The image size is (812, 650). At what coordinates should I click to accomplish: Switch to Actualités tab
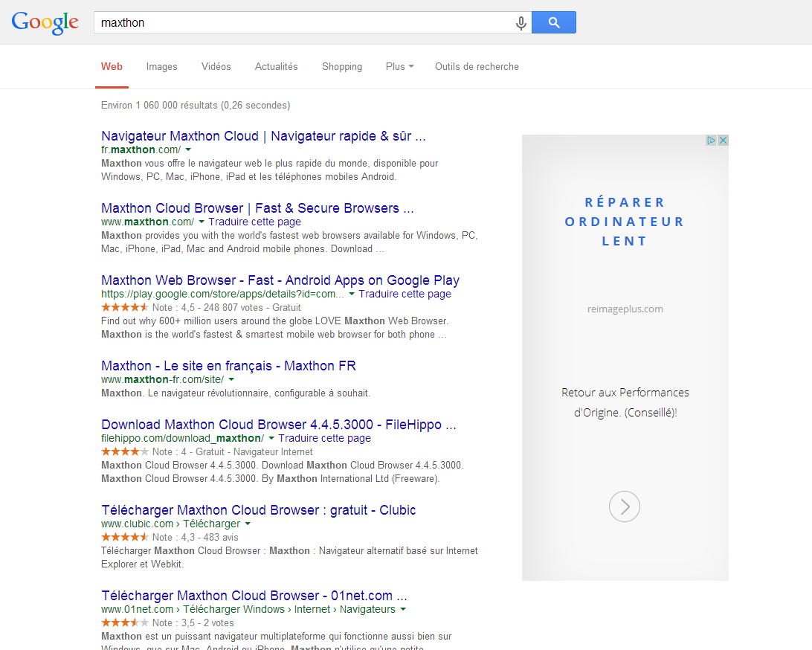(x=276, y=66)
